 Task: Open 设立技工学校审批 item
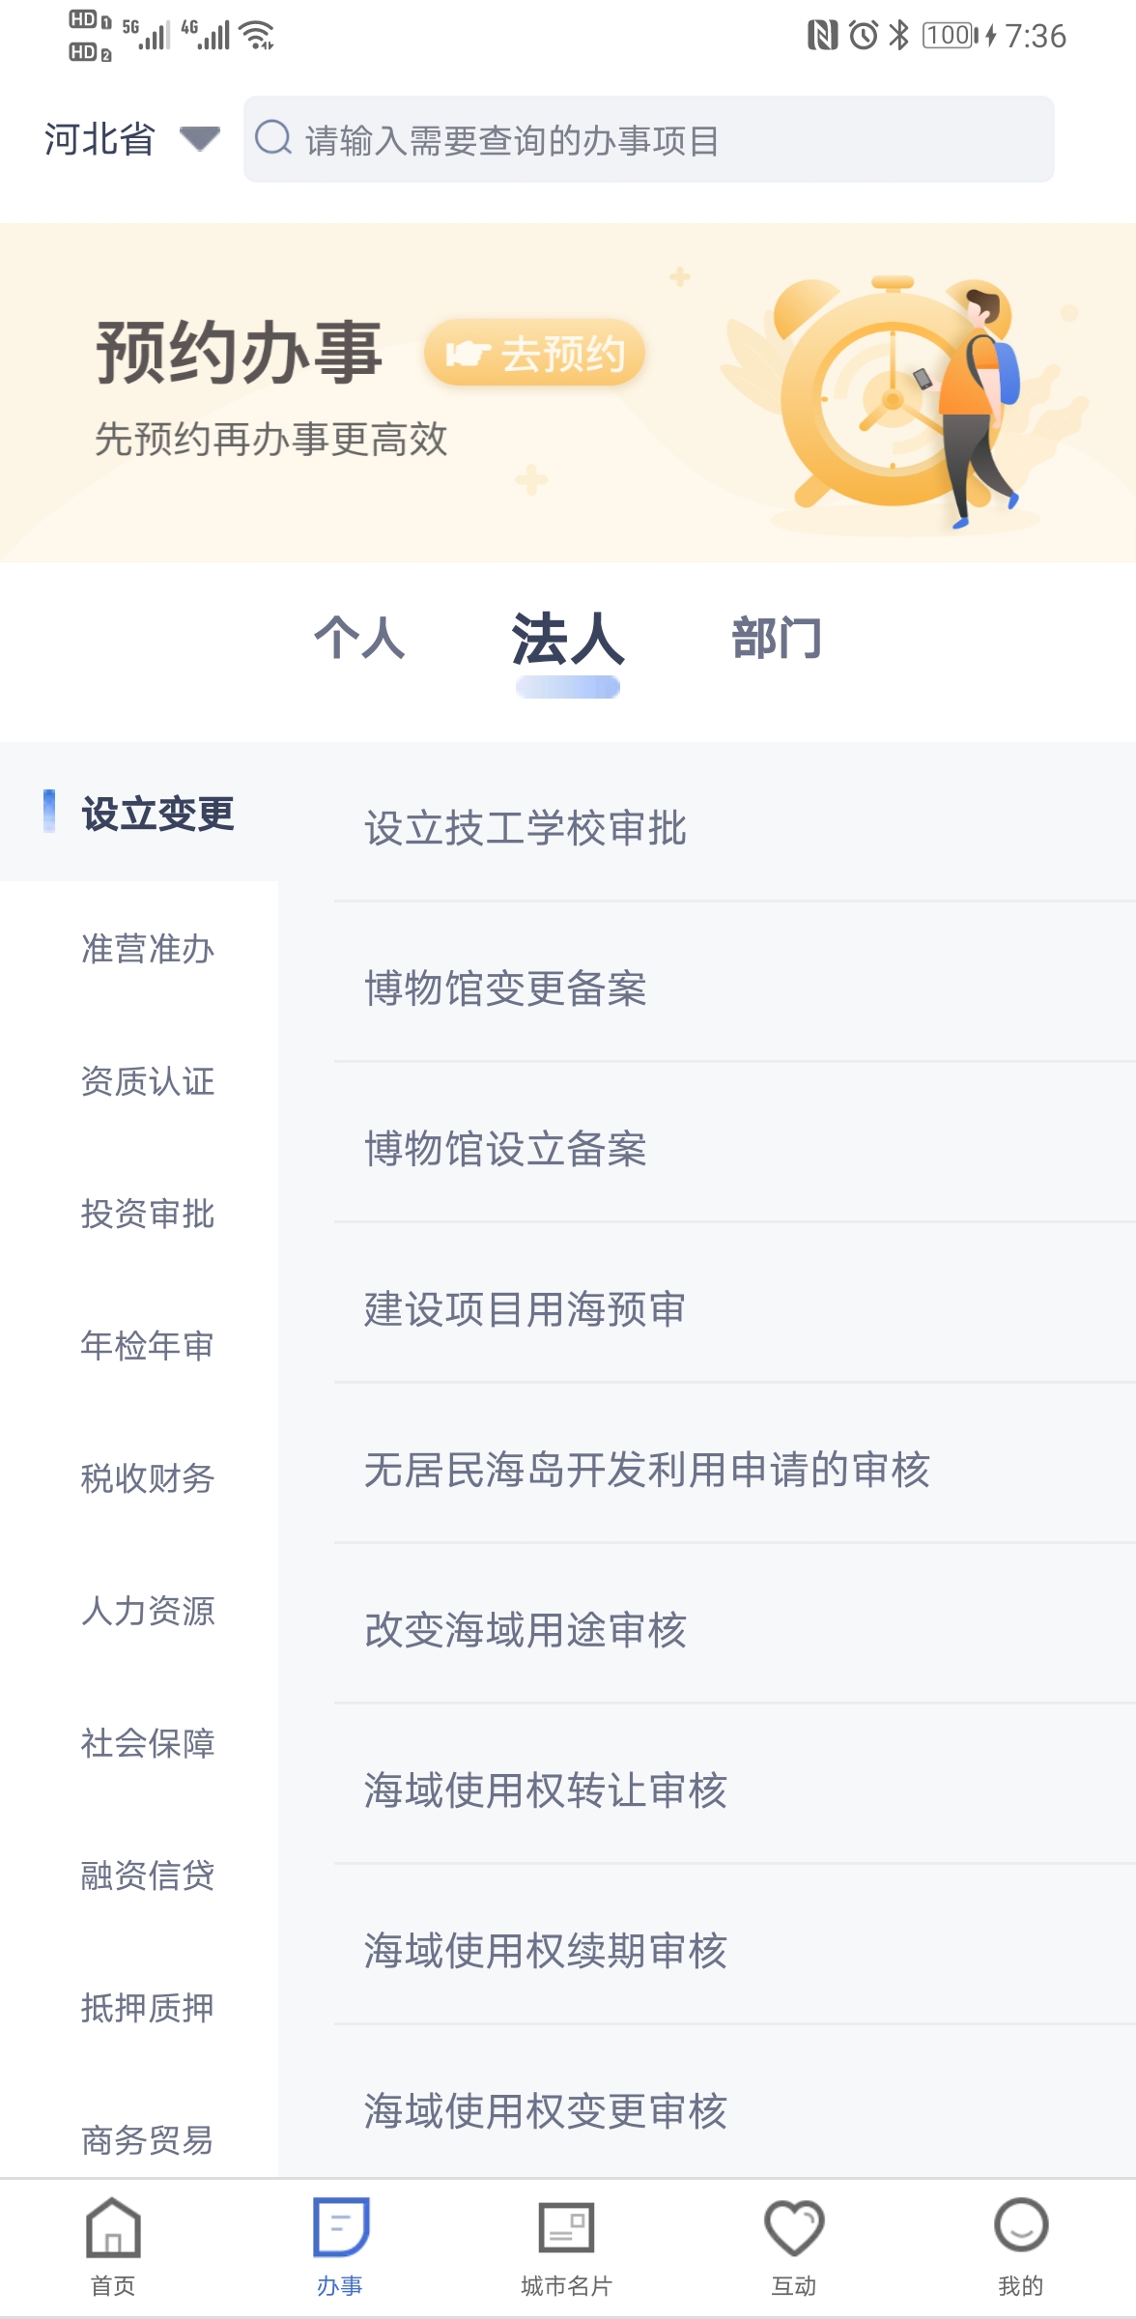point(525,828)
